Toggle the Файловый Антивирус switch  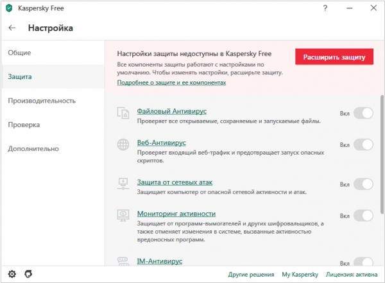363,113
